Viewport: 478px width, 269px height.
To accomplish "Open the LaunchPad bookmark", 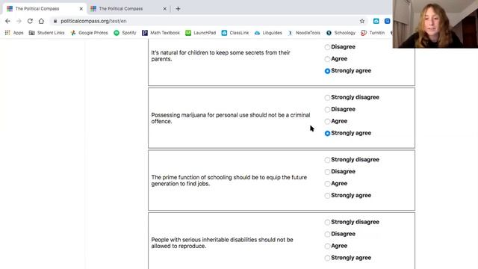I will (x=201, y=33).
